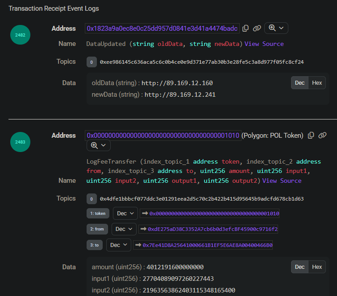Open View Source link for DataUpdated event

[264, 44]
